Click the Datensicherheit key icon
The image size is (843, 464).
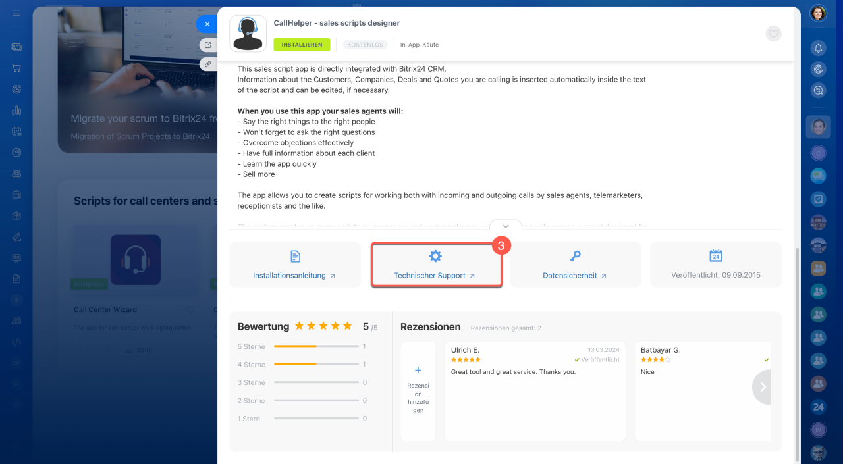click(575, 256)
